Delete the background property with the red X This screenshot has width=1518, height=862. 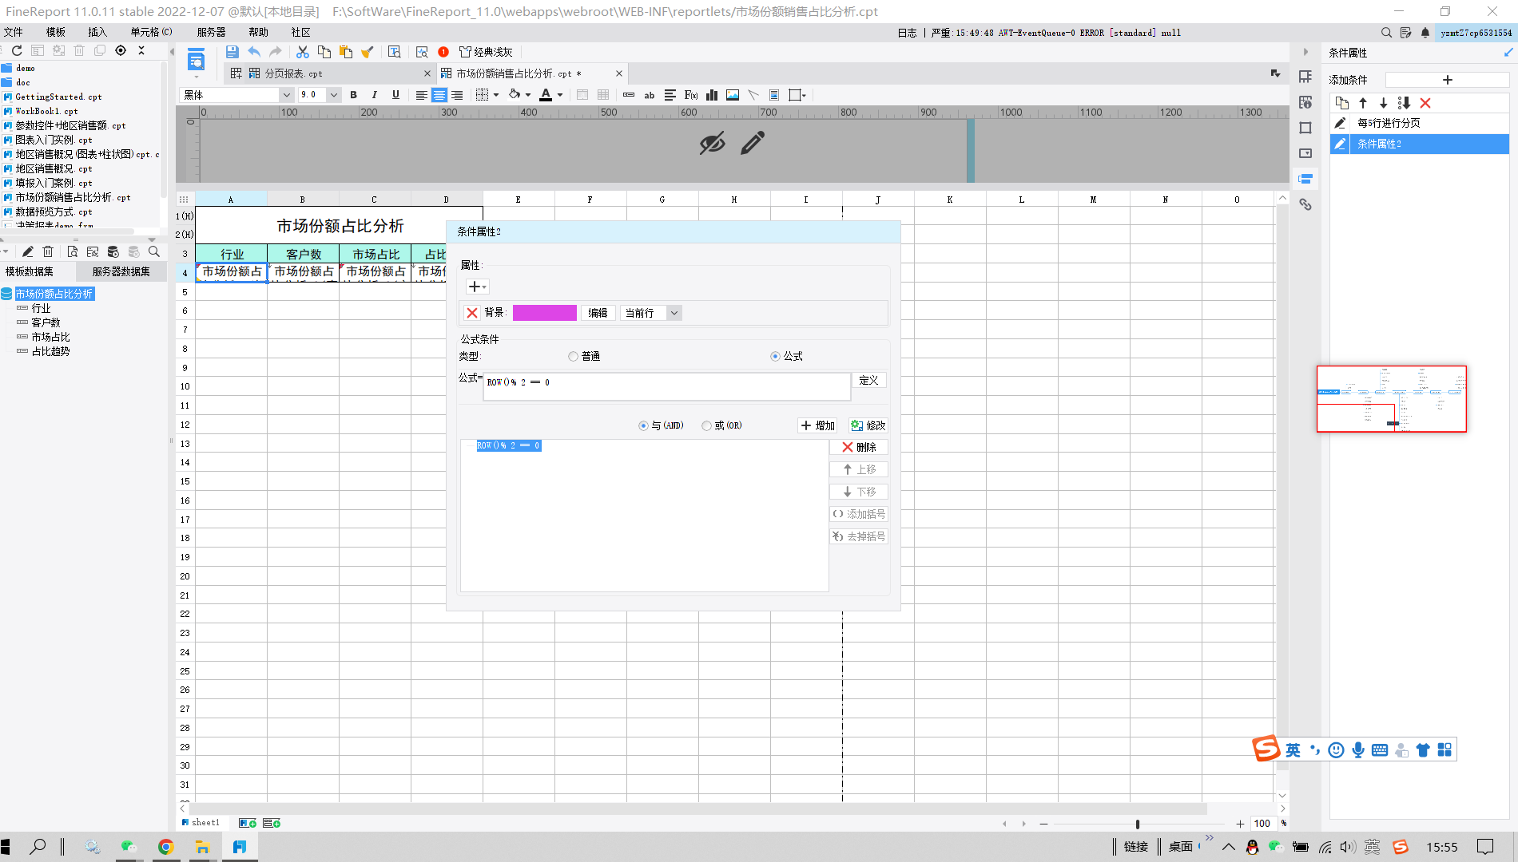click(x=472, y=313)
